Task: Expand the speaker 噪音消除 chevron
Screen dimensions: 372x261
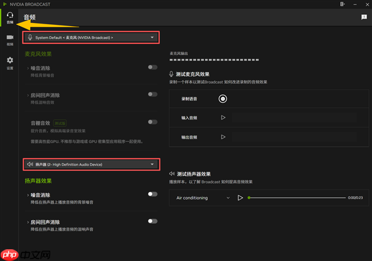Action: 26,195
